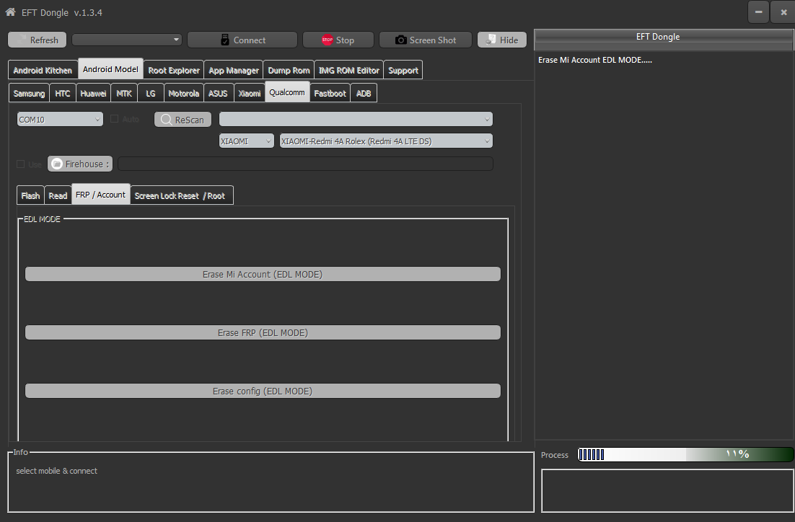Click Erase Mi Account (EDL MODE) button
795x522 pixels.
[x=263, y=274]
